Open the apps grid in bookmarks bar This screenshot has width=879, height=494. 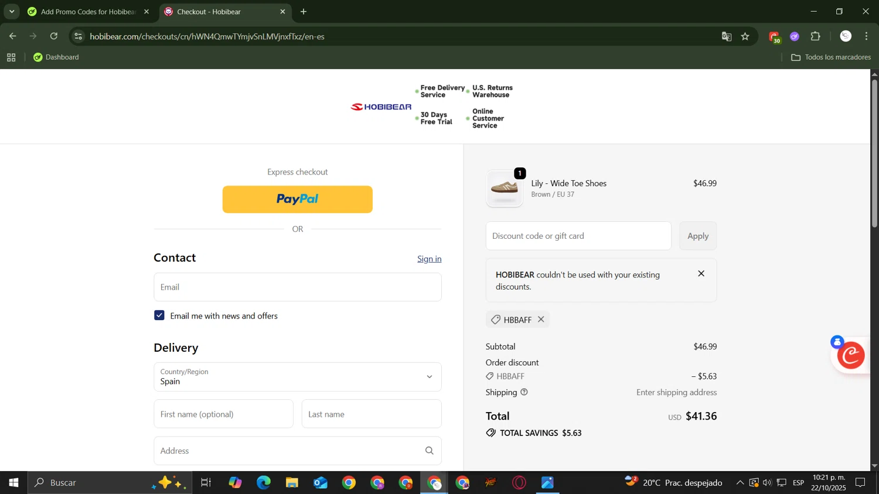click(x=11, y=57)
